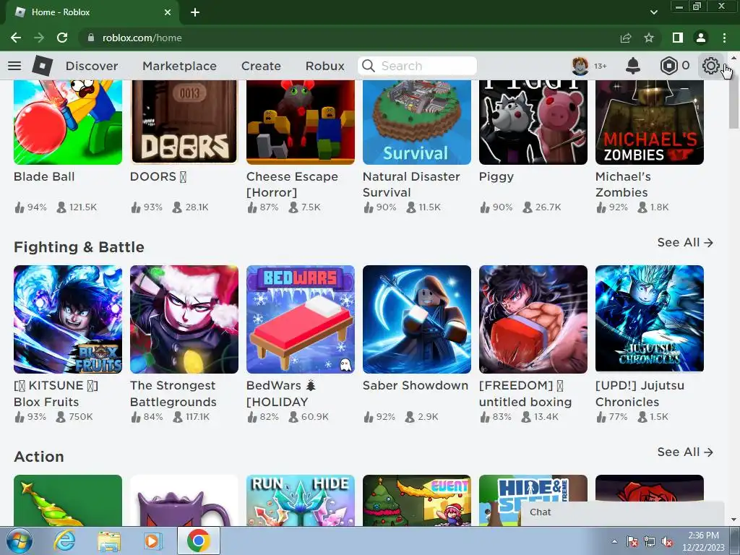Open the Chat panel
The width and height of the screenshot is (740, 555).
(x=622, y=513)
